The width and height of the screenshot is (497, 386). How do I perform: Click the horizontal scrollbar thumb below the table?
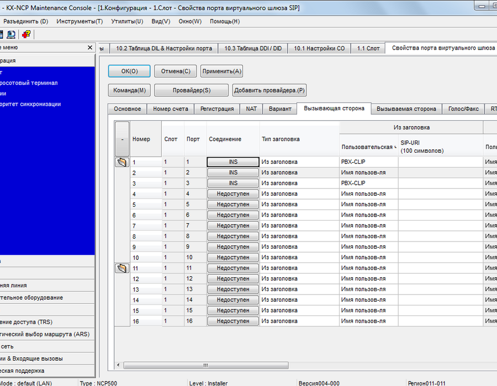[206, 366]
